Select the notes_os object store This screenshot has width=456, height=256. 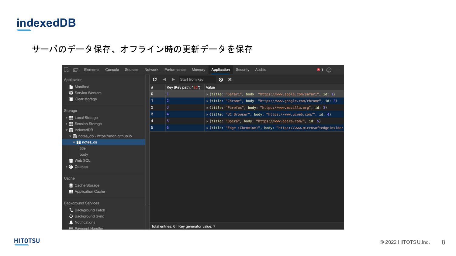tap(103, 142)
